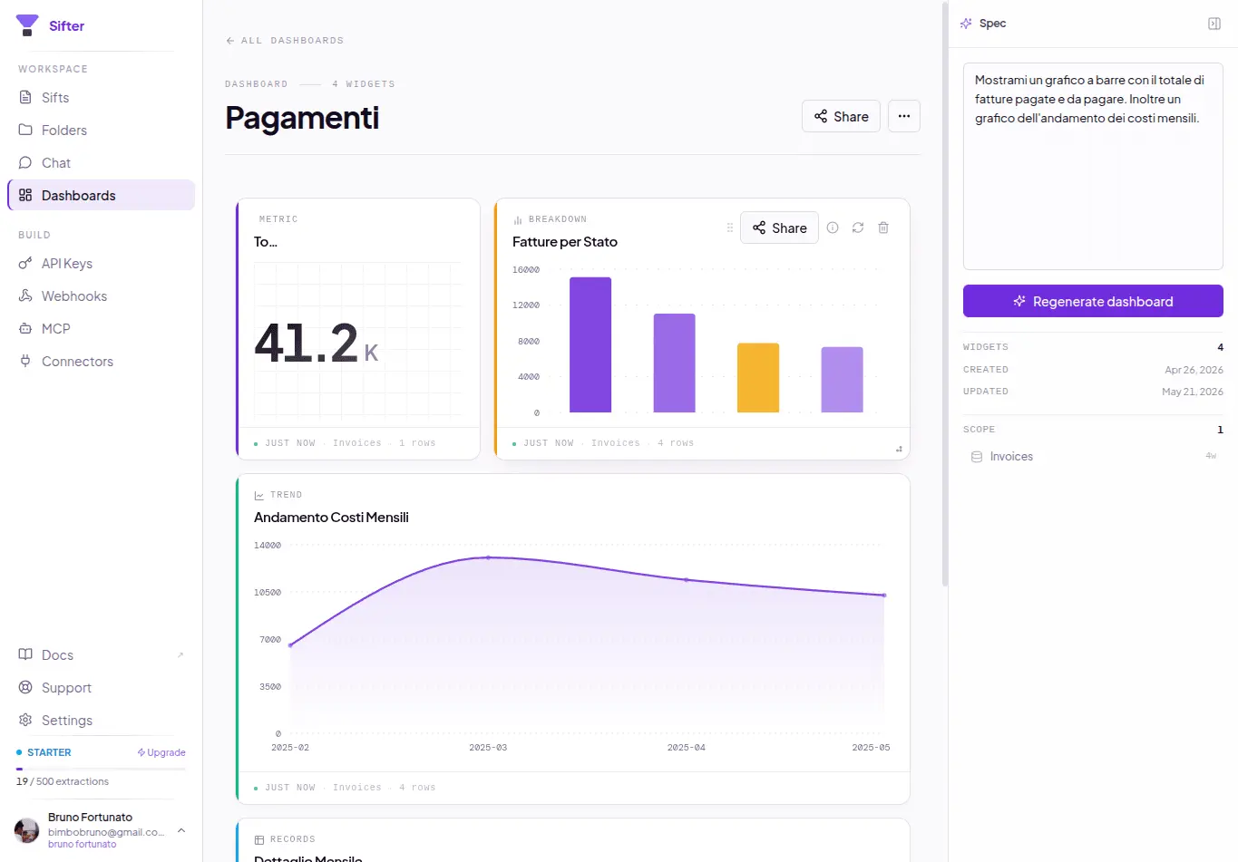The height and width of the screenshot is (862, 1238).
Task: Open Folders in the sidebar
Action: (101, 131)
